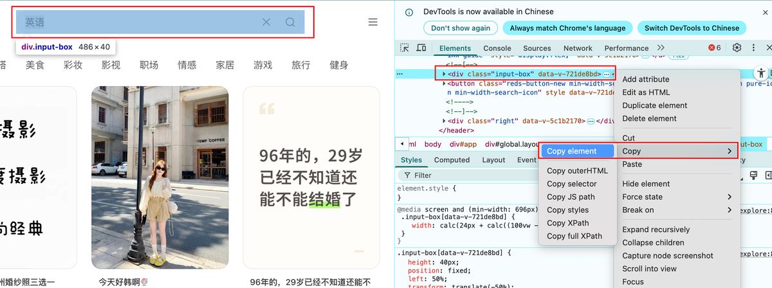This screenshot has width=772, height=288.
Task: Expand the div class="right" node
Action: (444, 121)
